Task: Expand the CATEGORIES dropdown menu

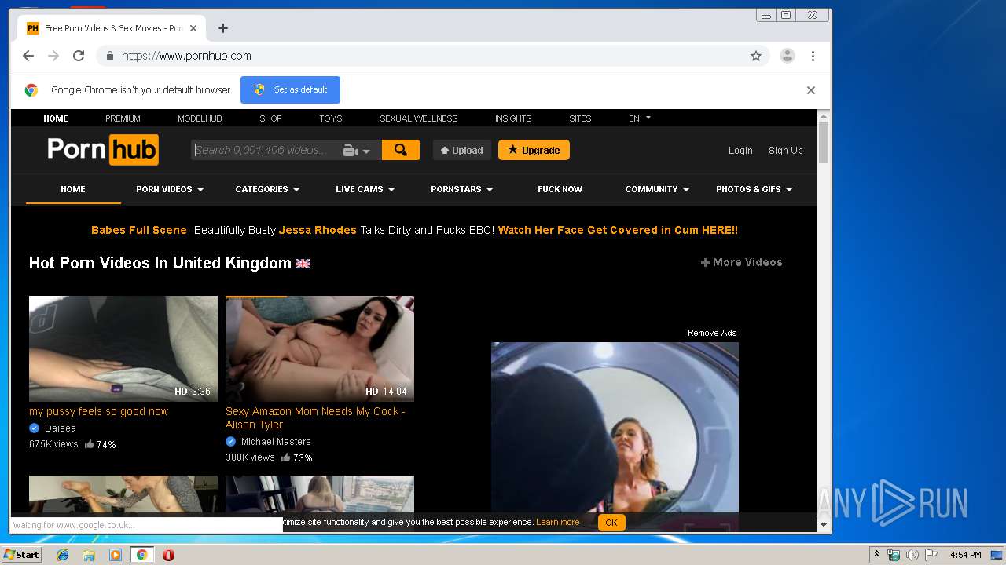Action: (x=268, y=189)
